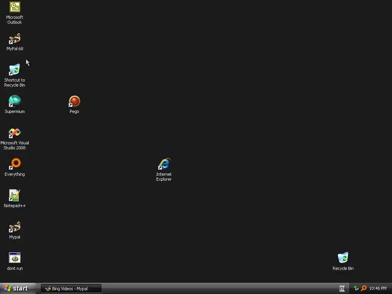Click the green arrow tray icon
Viewport: 392px width, 294px height.
[356, 288]
